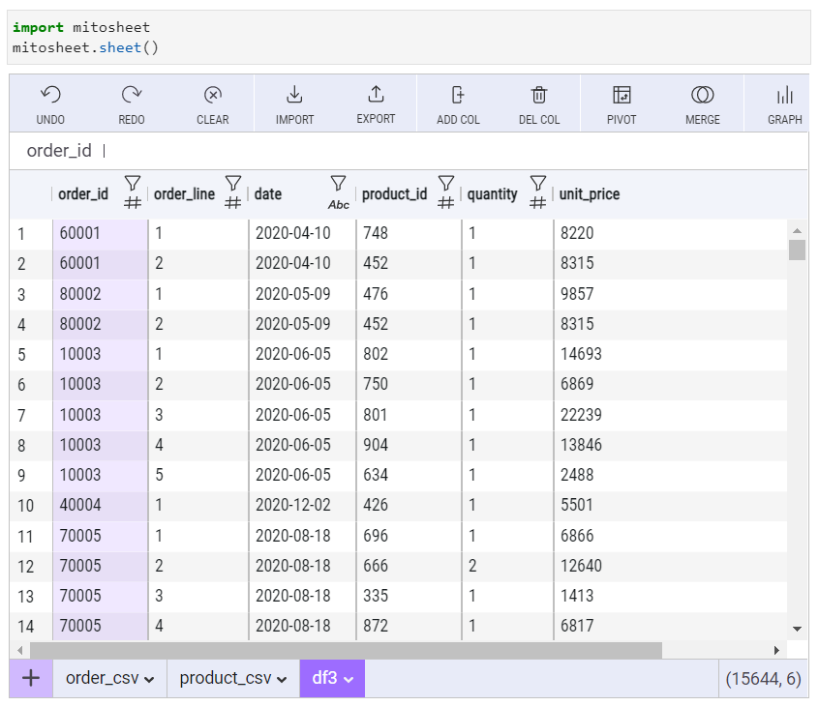The height and width of the screenshot is (706, 819).
Task: Open filter for order_id column
Action: (133, 184)
